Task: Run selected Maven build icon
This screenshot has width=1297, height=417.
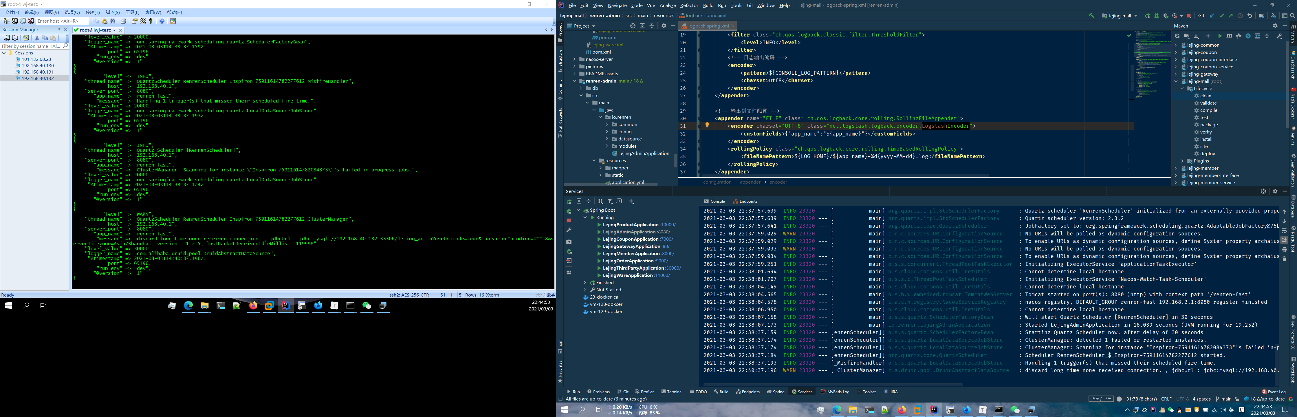Action: point(1219,36)
